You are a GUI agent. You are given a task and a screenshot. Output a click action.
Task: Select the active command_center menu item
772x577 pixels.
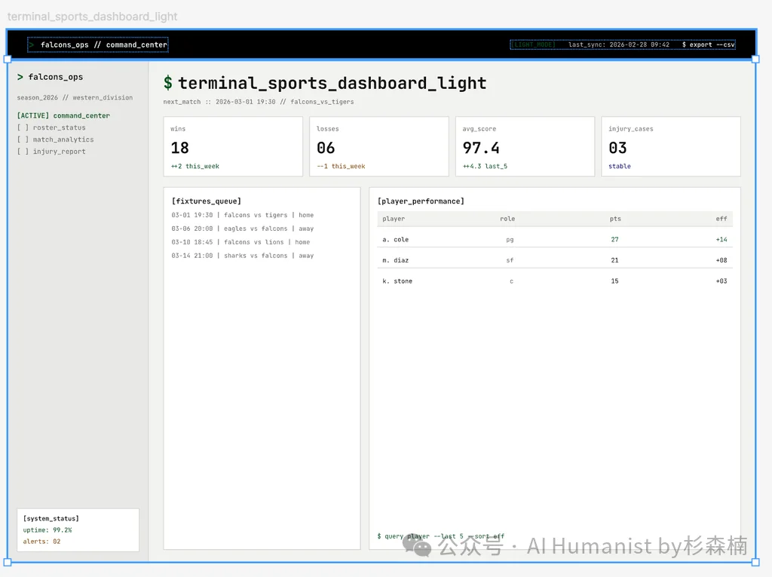(x=63, y=116)
